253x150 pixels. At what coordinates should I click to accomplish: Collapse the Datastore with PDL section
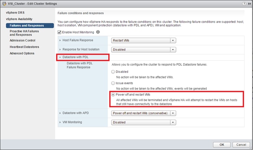click(60, 57)
